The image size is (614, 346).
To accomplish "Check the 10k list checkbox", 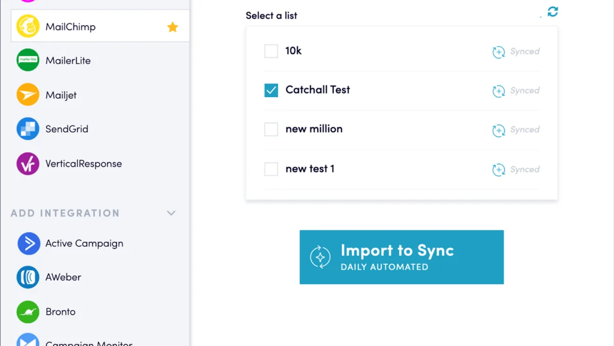I will coord(271,51).
